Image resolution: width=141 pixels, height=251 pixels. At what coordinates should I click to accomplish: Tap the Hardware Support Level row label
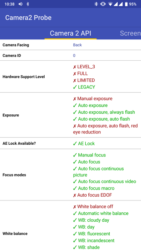click(x=24, y=77)
